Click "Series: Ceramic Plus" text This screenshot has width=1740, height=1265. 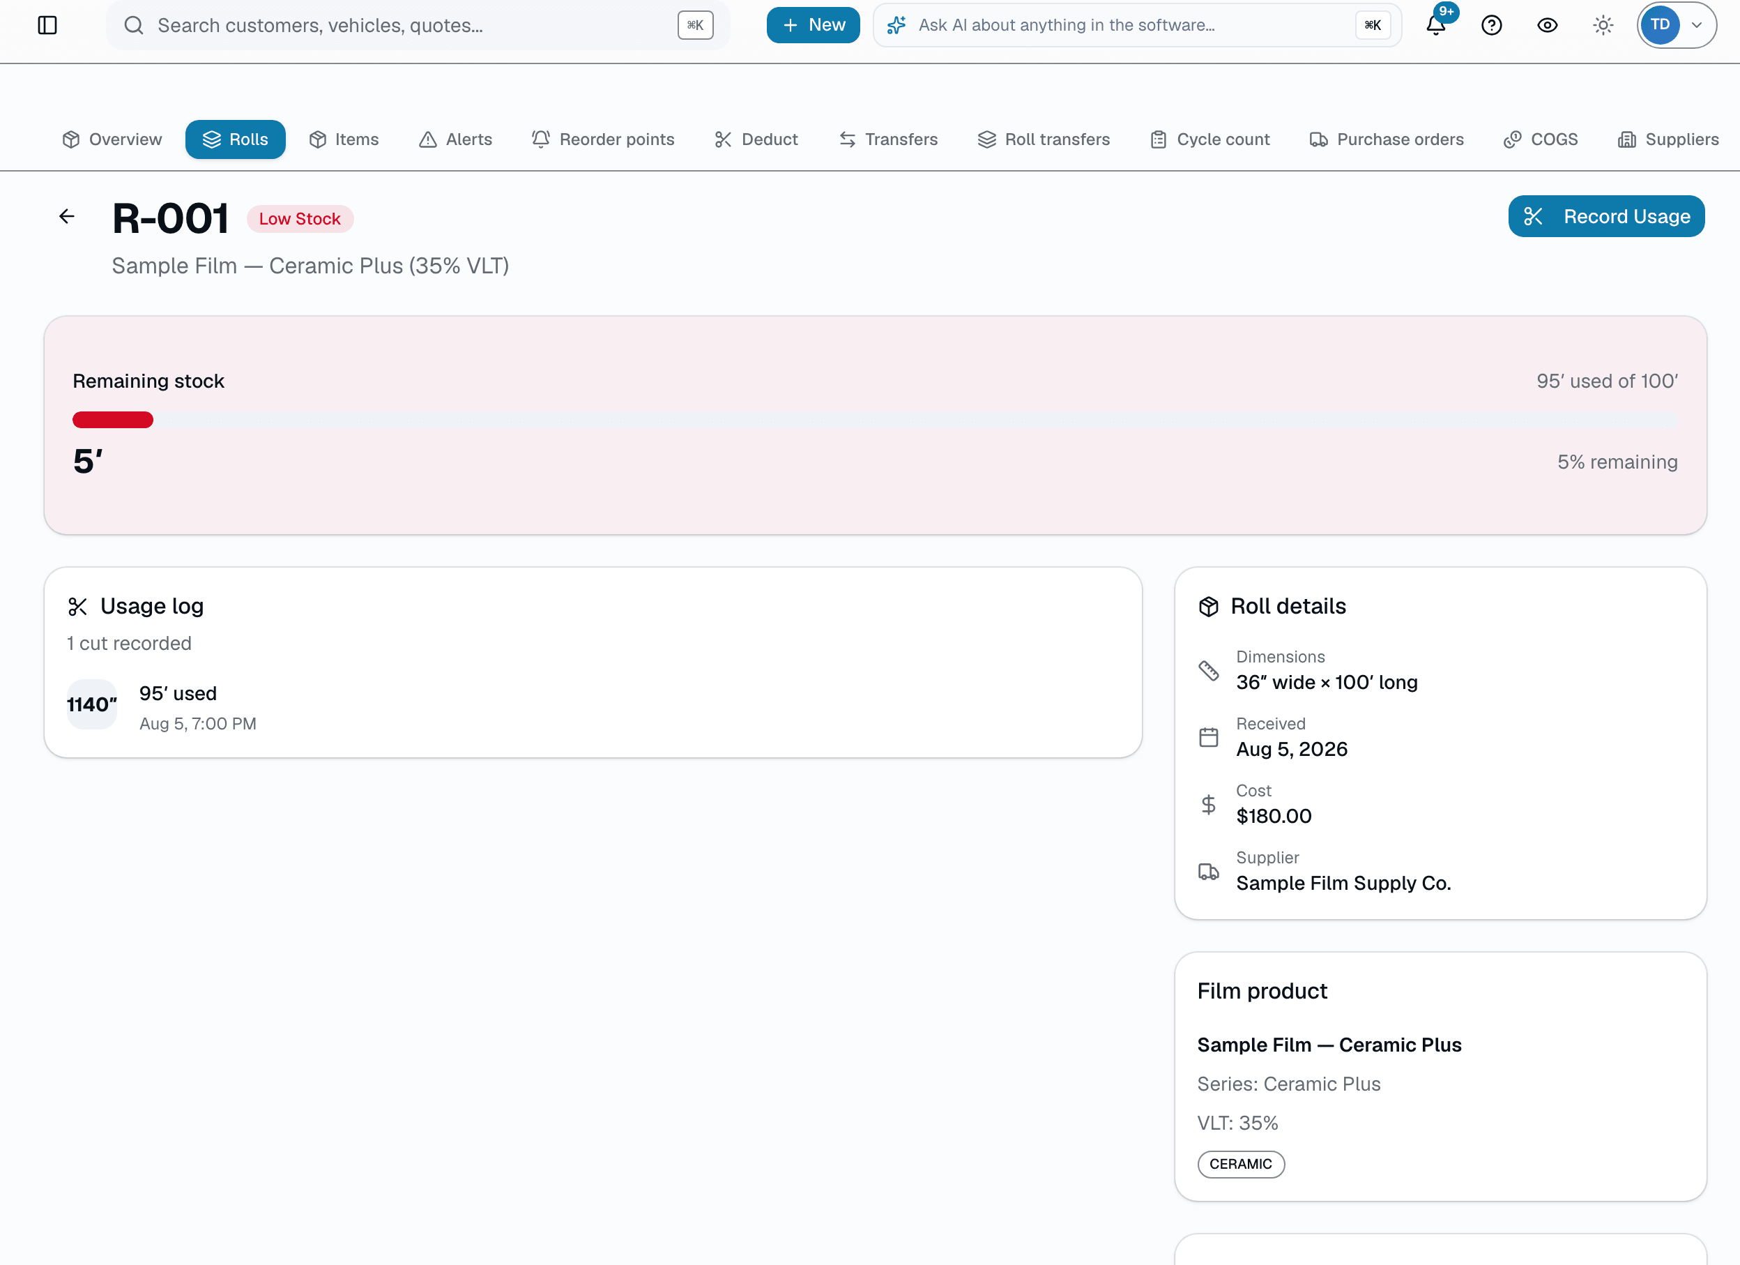click(x=1289, y=1084)
